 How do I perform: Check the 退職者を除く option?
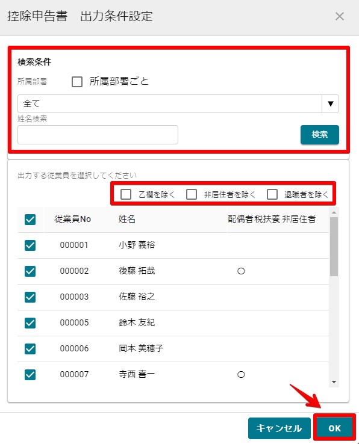pyautogui.click(x=272, y=194)
